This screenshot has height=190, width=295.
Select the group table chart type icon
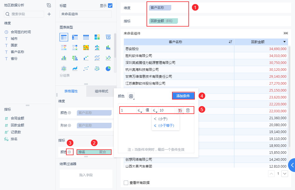64,37
